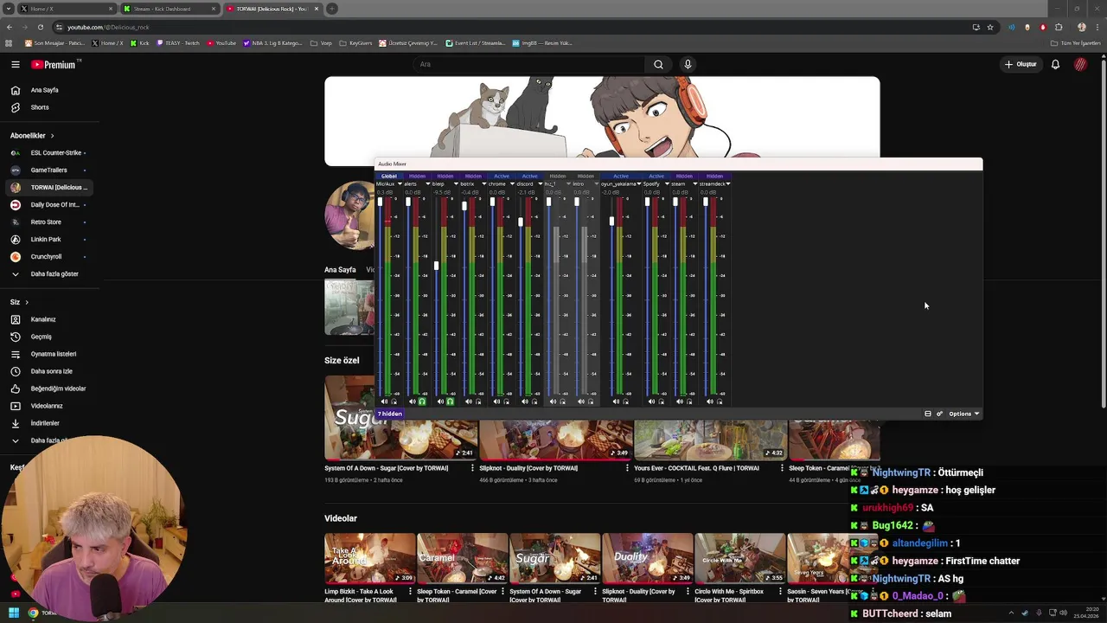Screen dimensions: 1107x623
Task: Toggle mixer layout icon beside Options
Action: coord(928,414)
